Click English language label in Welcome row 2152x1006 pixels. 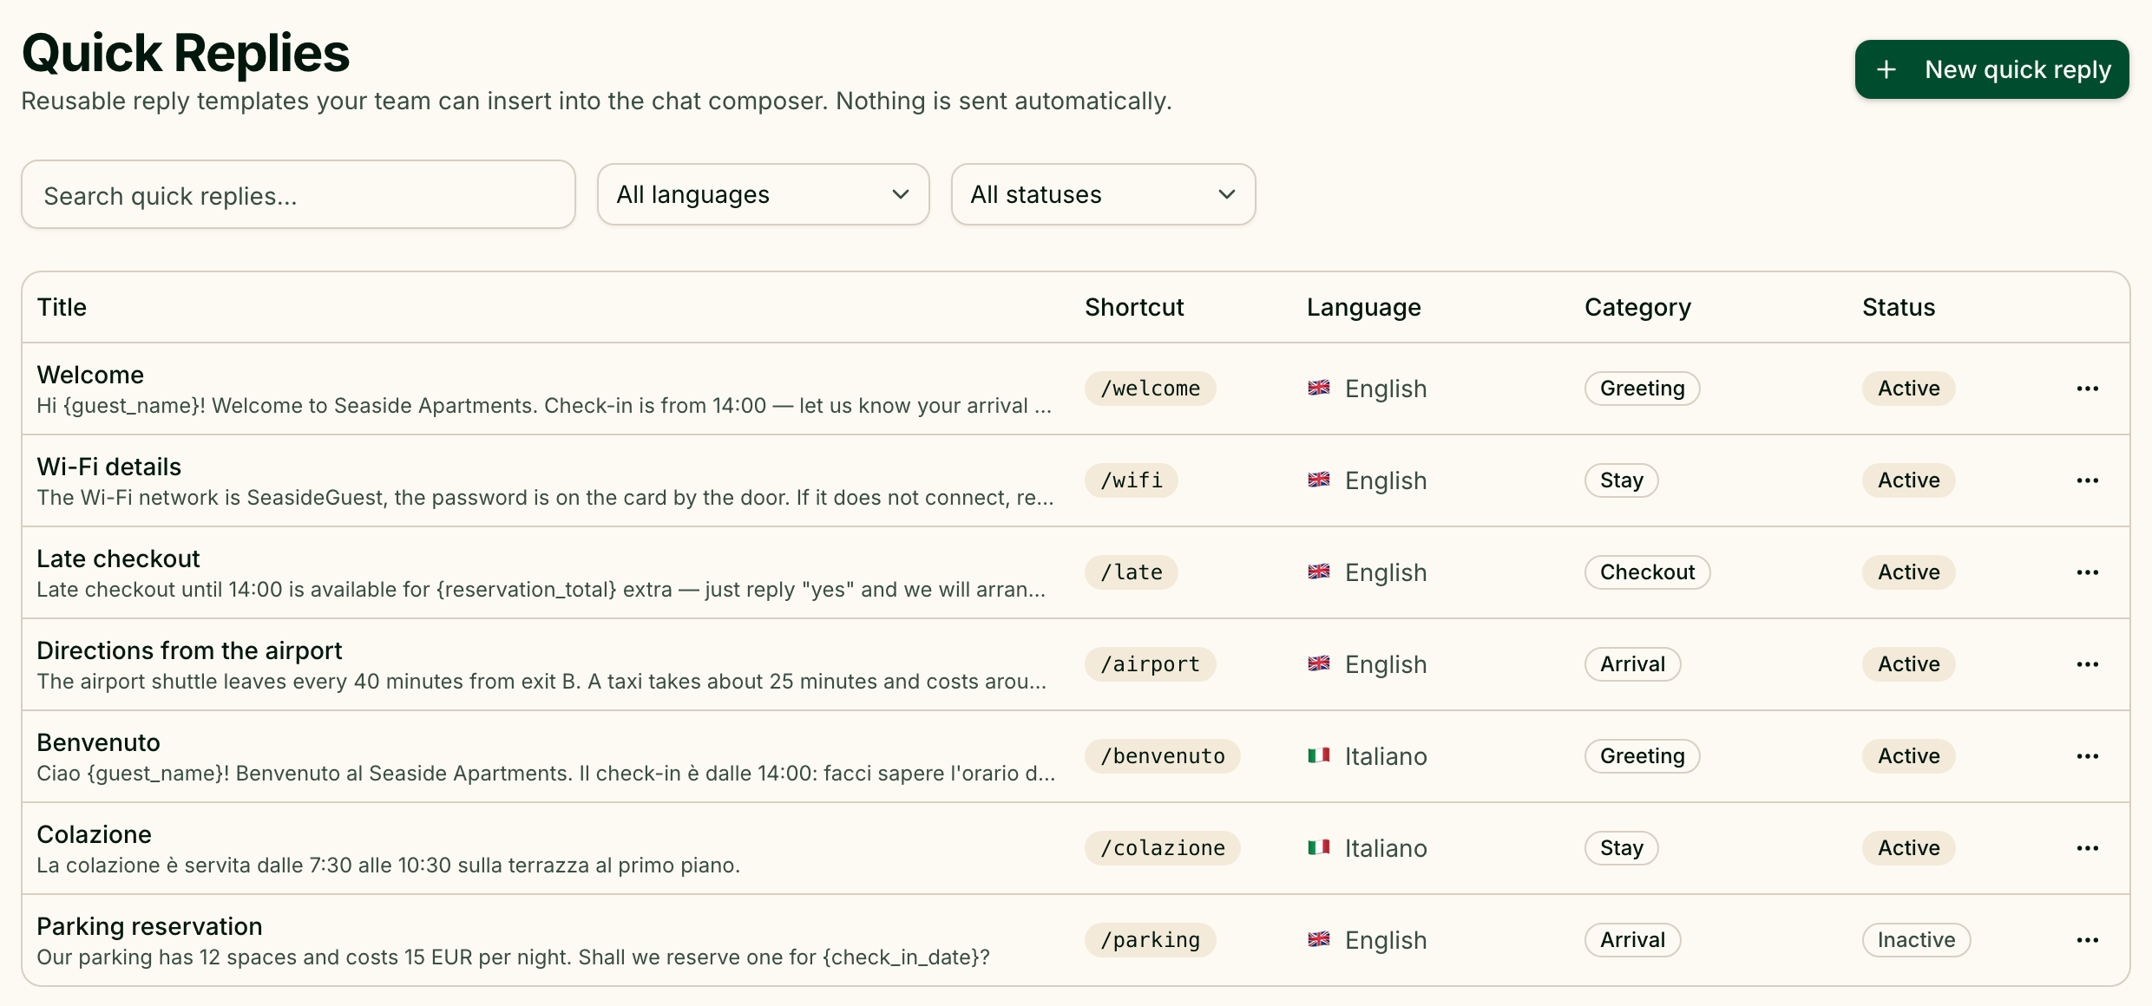(1386, 389)
